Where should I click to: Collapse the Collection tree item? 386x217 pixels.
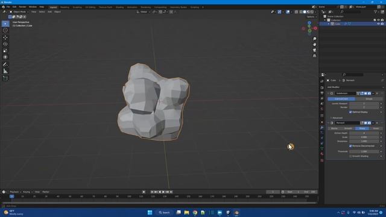(325, 20)
